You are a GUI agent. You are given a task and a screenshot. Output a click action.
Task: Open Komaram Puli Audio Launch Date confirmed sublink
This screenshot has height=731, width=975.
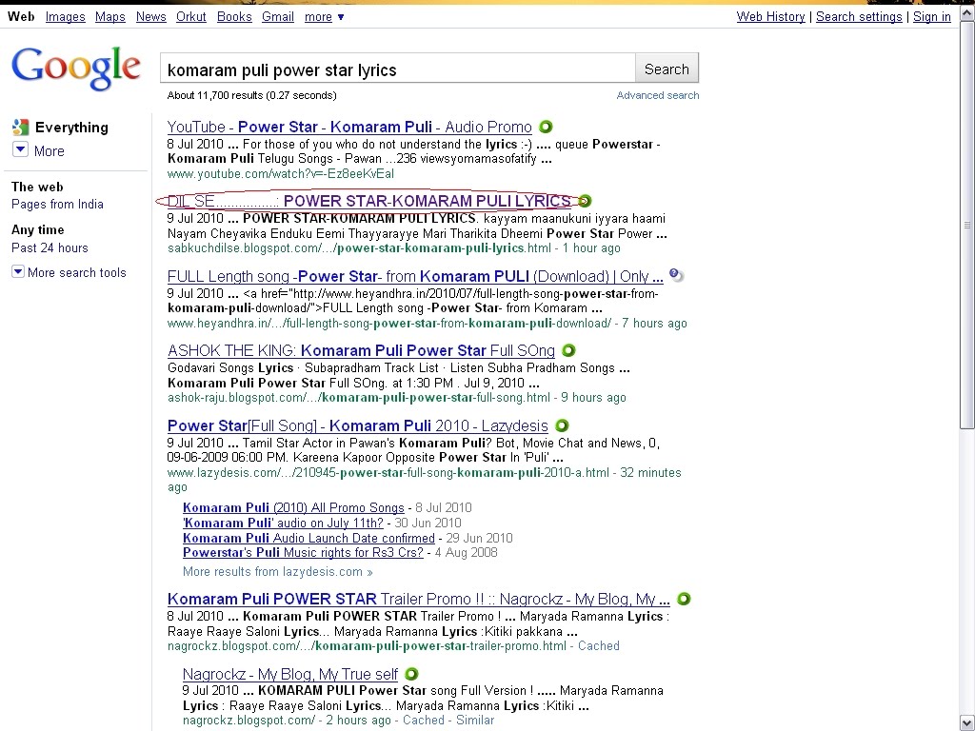308,538
